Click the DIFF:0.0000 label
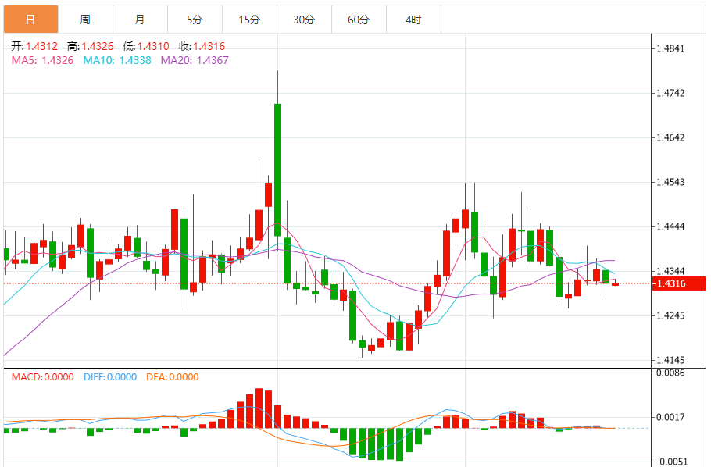The width and height of the screenshot is (711, 467). point(110,377)
